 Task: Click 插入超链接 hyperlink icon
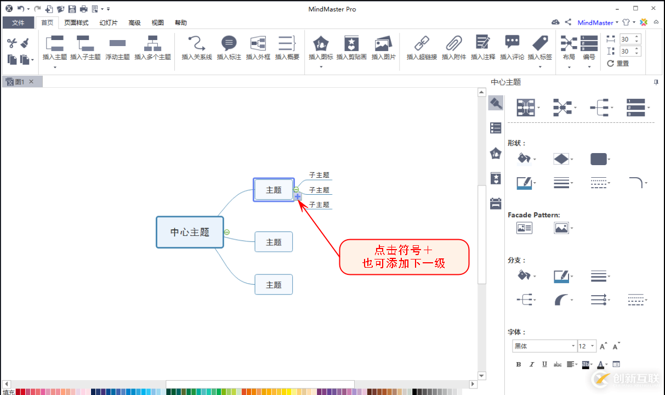pos(421,43)
